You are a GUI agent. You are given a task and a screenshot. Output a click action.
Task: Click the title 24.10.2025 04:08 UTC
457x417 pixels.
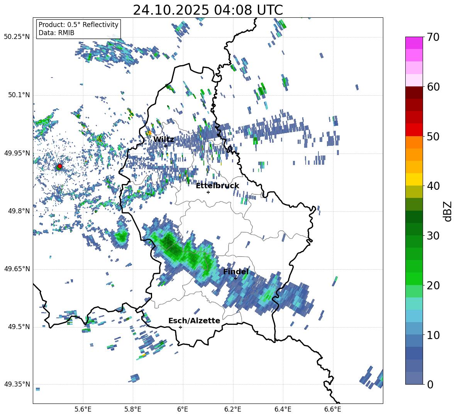pyautogui.click(x=208, y=10)
